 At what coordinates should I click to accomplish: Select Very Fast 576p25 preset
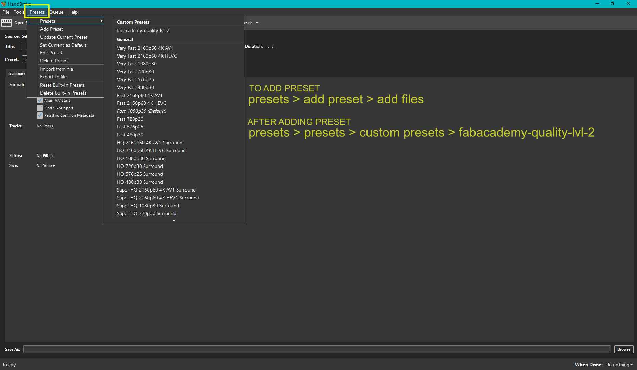pos(179,79)
